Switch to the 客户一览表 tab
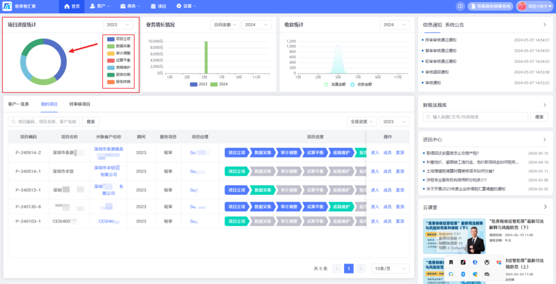The image size is (556, 284). click(19, 104)
